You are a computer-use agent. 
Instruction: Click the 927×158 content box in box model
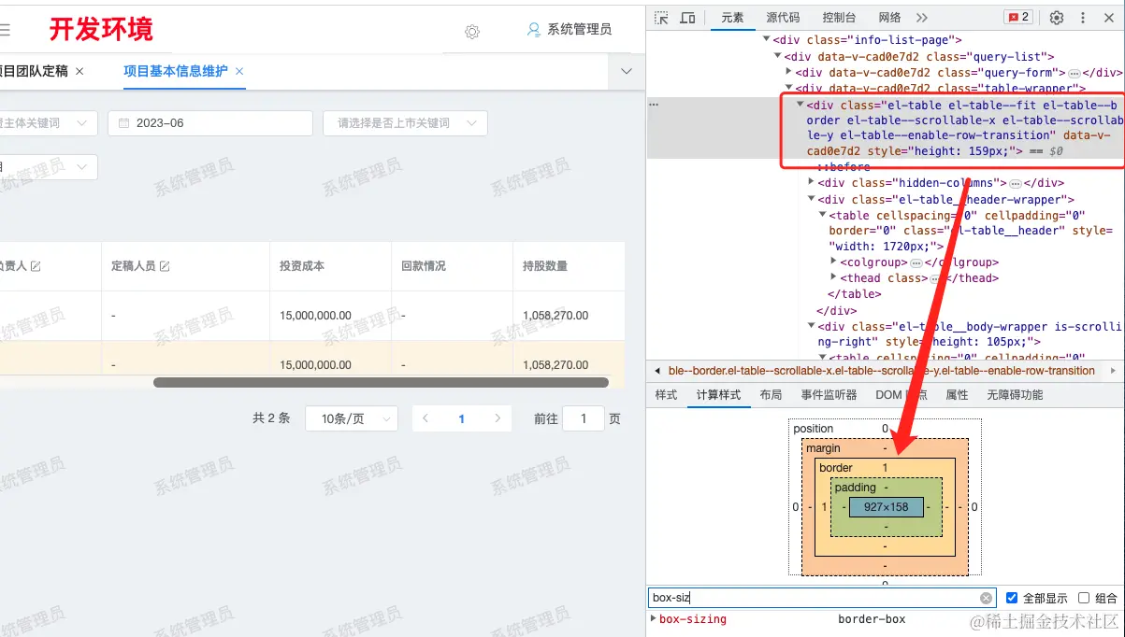(886, 507)
